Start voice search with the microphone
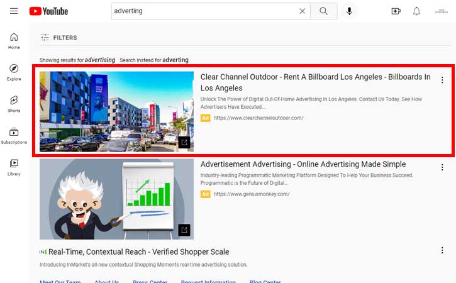 pos(349,11)
